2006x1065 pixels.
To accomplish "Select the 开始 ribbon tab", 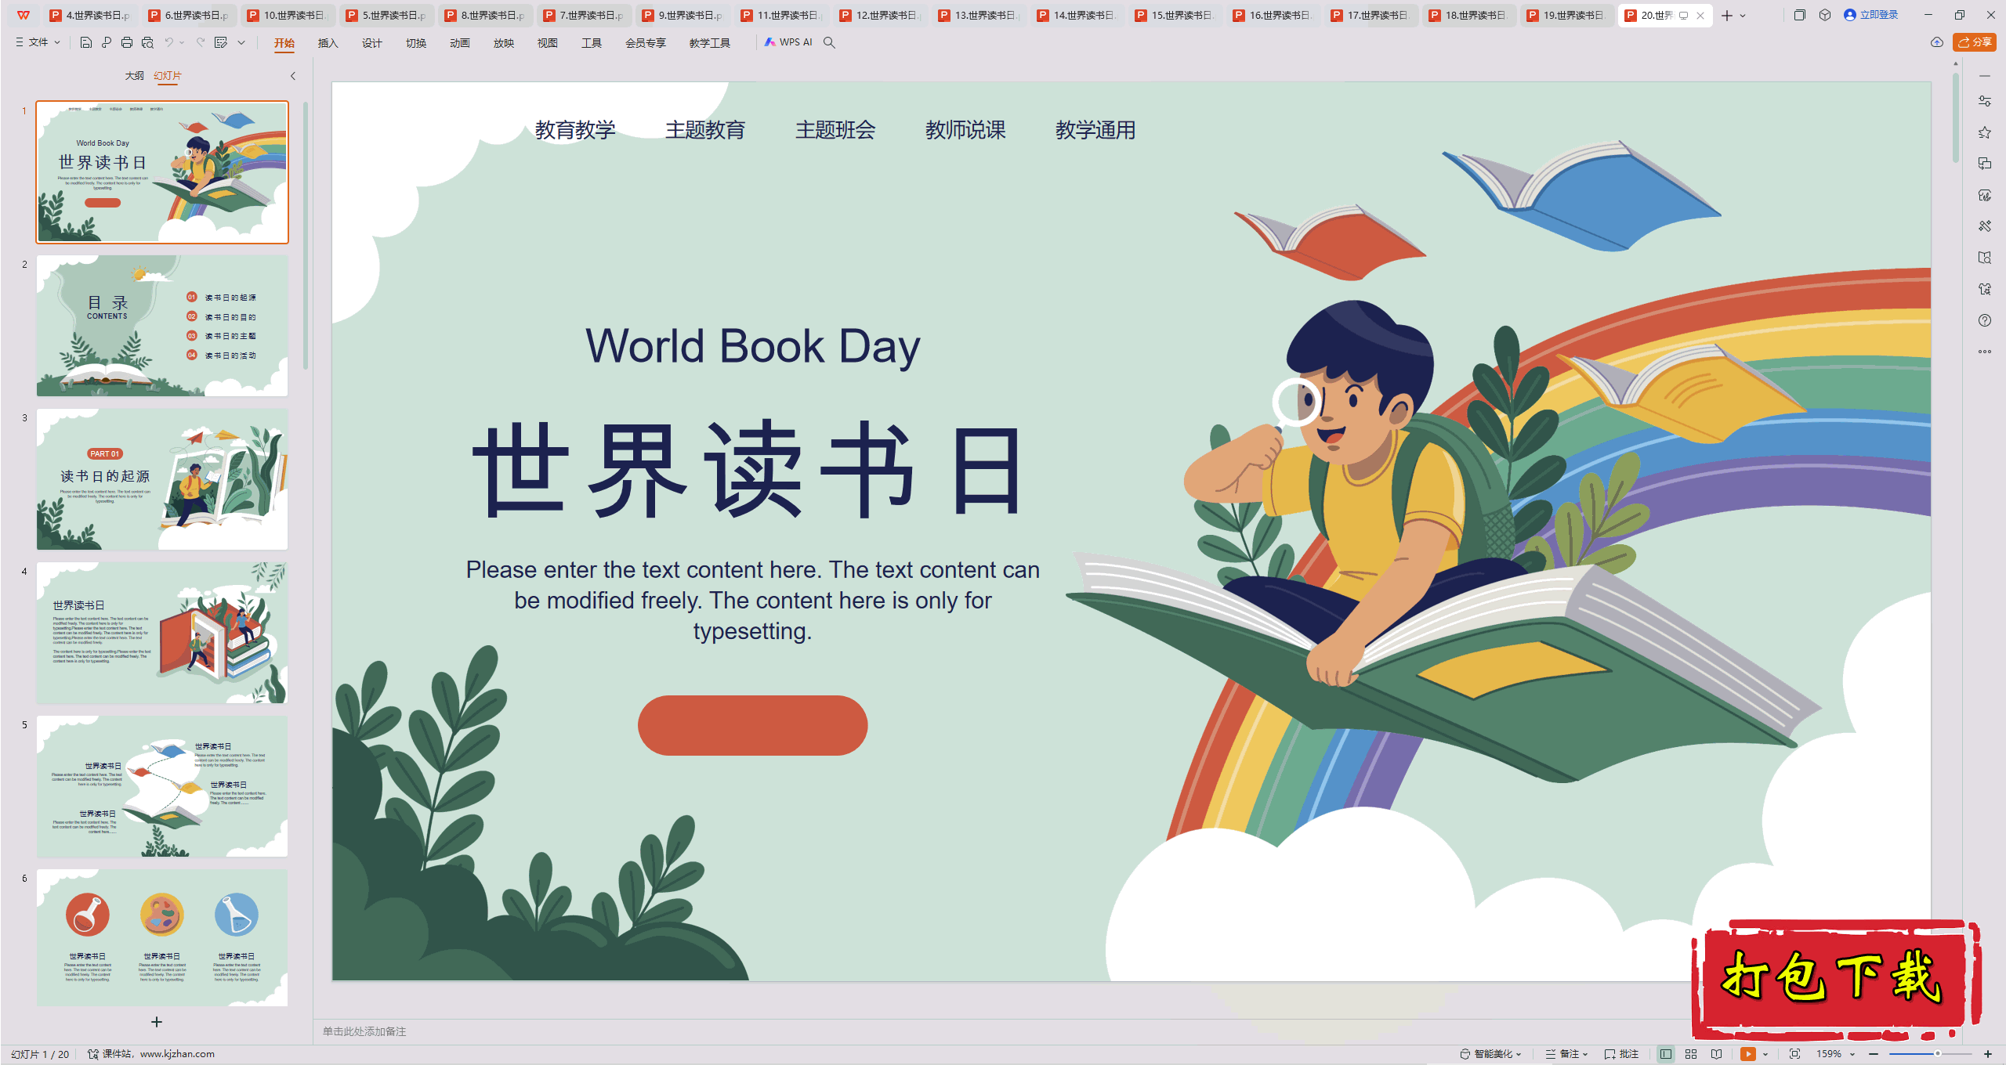I will pos(284,43).
